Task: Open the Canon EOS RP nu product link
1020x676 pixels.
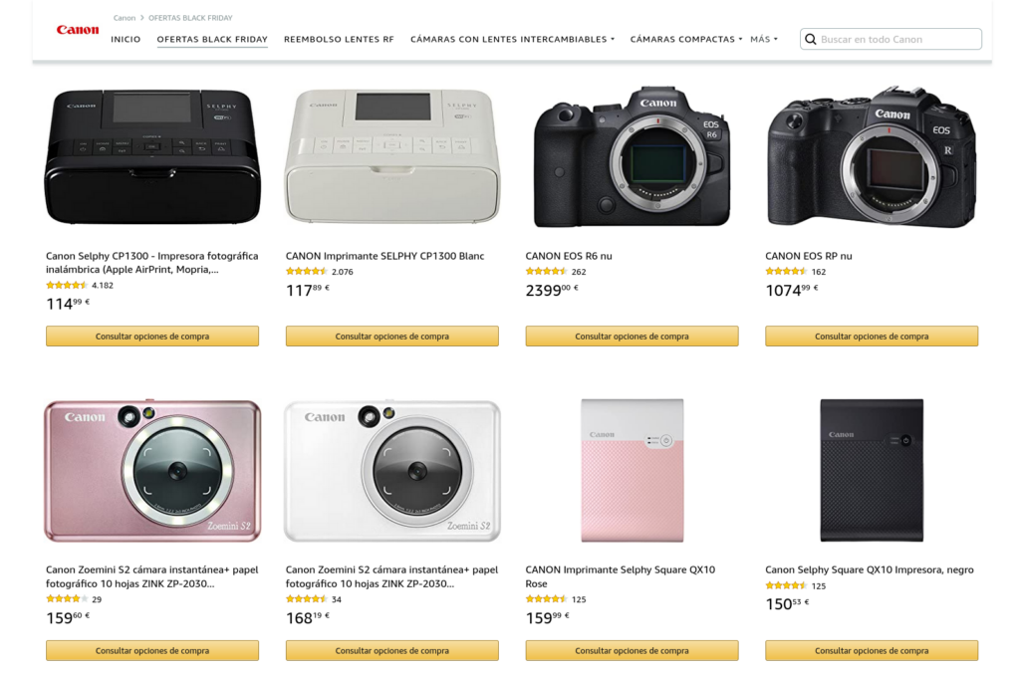Action: pos(809,256)
